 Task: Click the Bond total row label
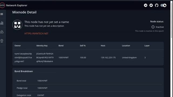(21, 81)
